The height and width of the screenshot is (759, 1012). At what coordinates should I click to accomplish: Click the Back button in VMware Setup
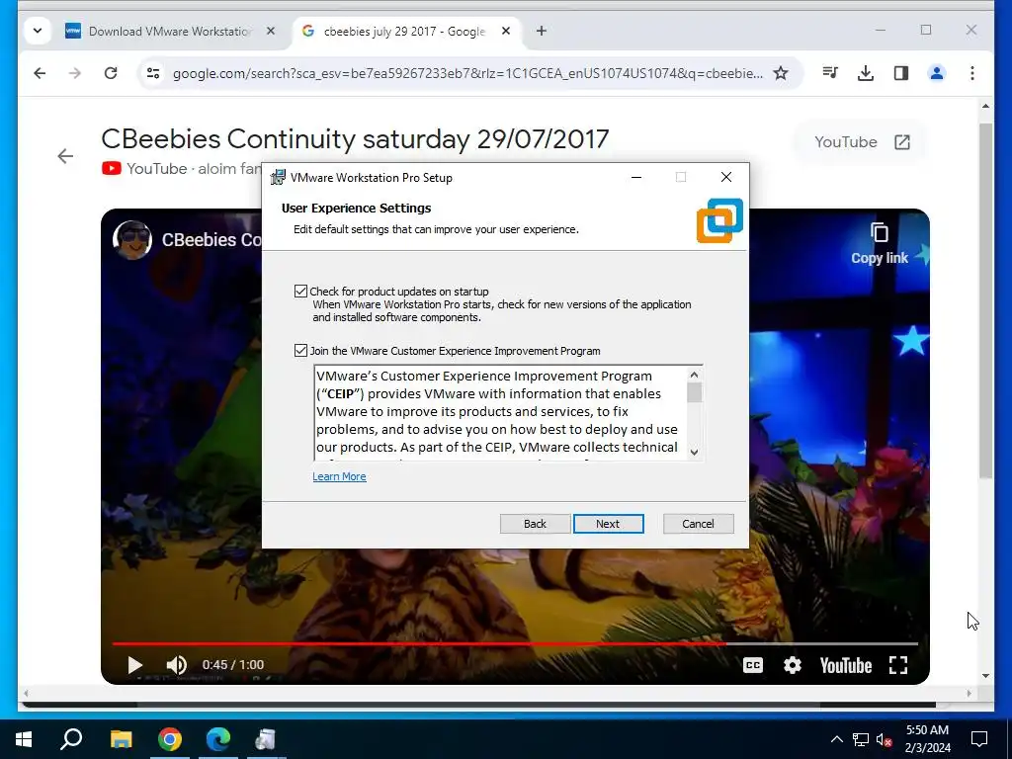[535, 524]
